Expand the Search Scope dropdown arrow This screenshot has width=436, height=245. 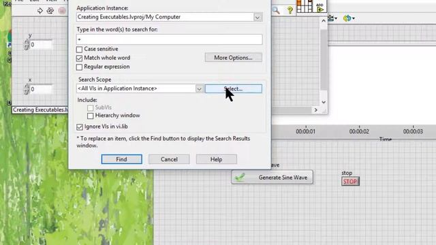[199, 89]
